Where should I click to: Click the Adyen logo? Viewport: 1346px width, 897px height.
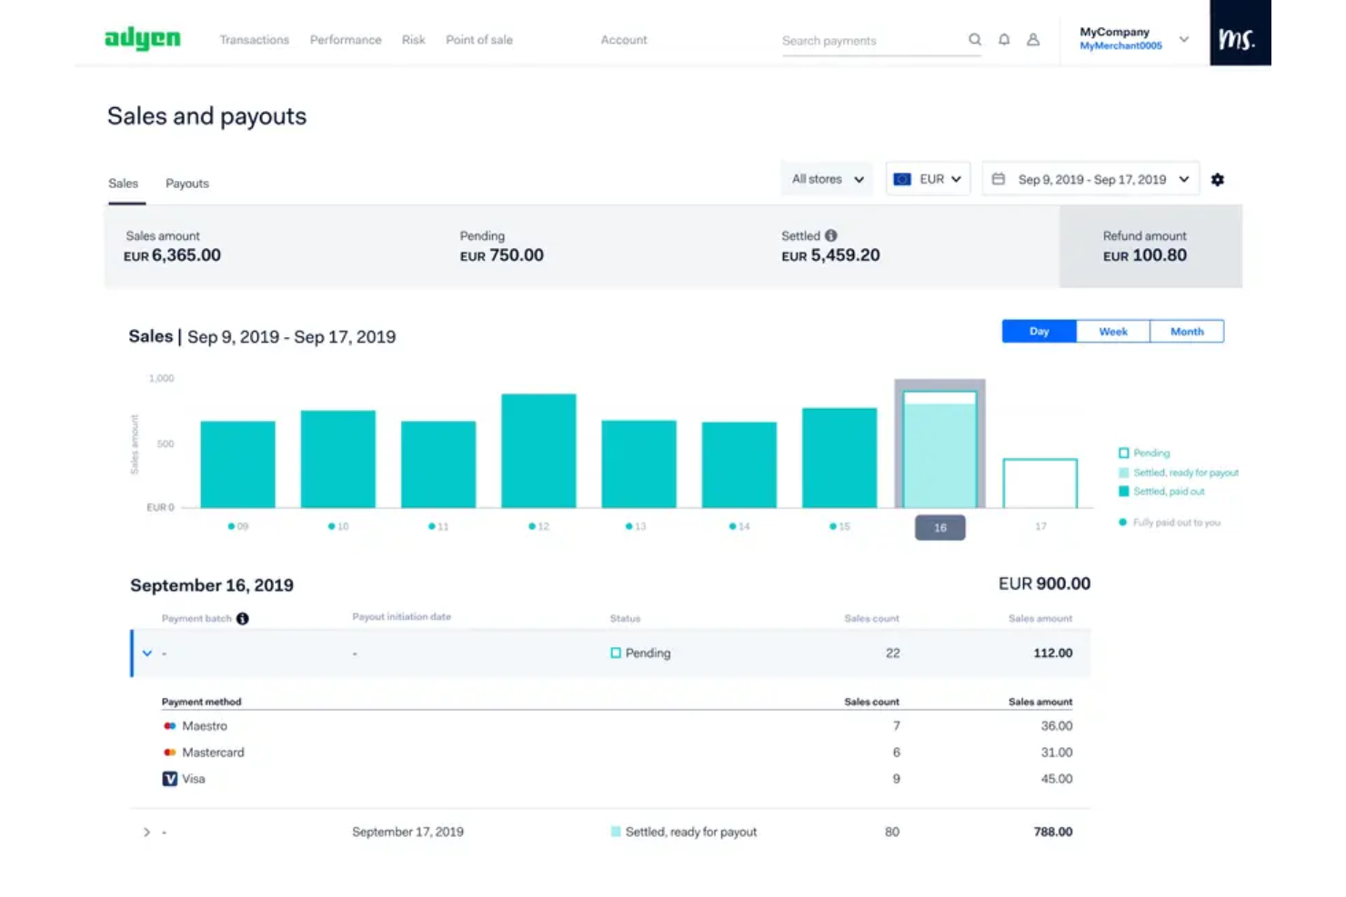tap(142, 39)
